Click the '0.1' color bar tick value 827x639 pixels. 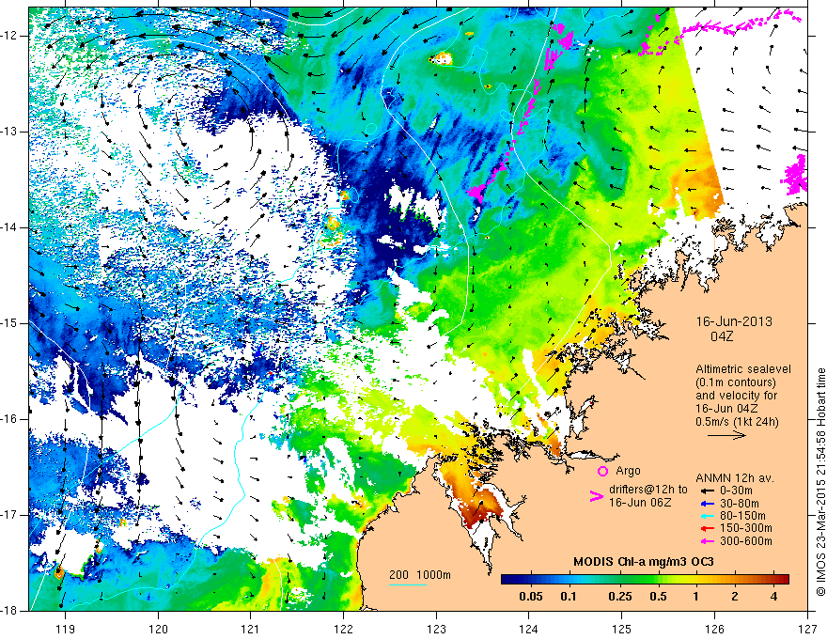click(568, 597)
